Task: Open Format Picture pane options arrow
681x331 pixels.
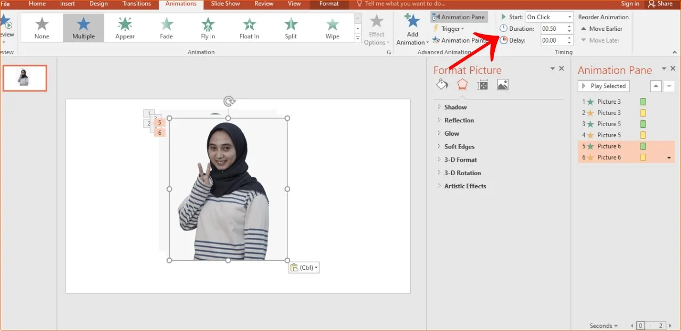Action: pos(552,69)
